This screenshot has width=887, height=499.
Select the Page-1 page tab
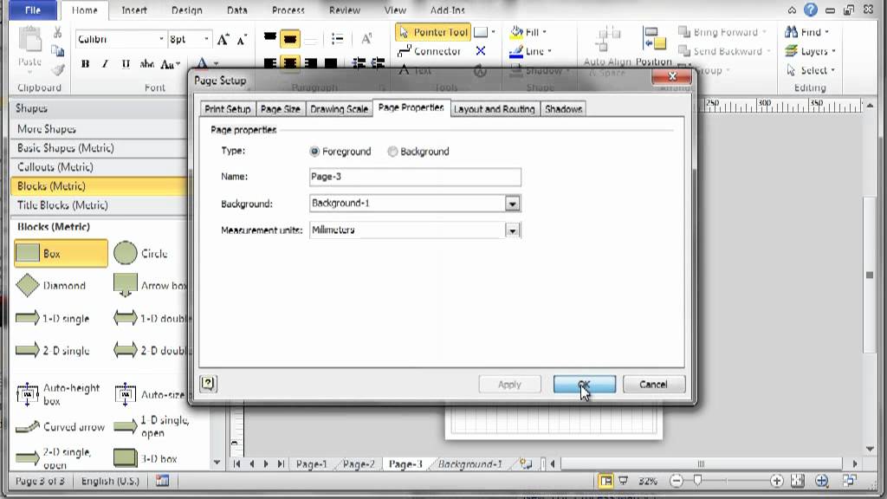point(311,464)
